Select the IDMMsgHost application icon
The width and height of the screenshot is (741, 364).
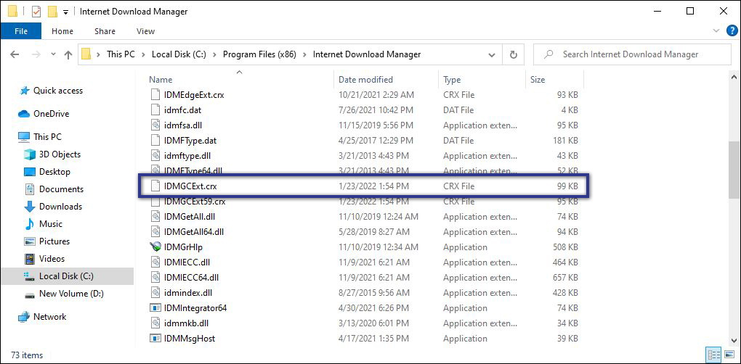point(155,339)
